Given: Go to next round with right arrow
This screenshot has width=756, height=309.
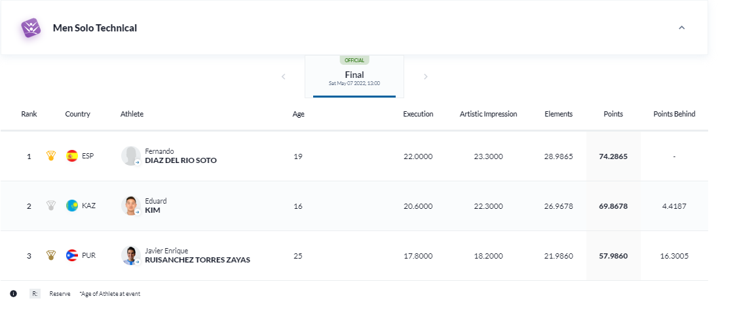Looking at the screenshot, I should [x=425, y=77].
